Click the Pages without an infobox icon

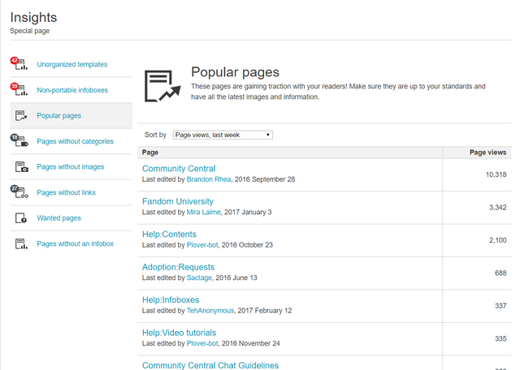point(22,243)
